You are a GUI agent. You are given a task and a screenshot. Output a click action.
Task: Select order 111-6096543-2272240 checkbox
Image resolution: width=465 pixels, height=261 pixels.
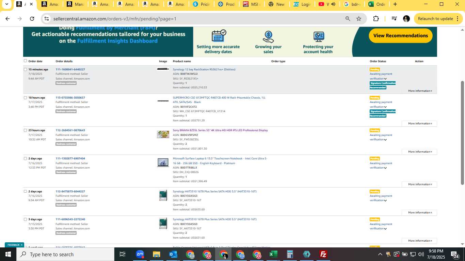(x=25, y=219)
